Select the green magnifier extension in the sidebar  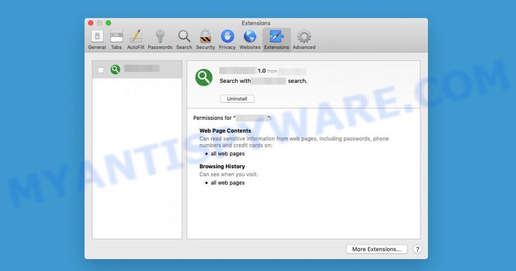(x=137, y=69)
